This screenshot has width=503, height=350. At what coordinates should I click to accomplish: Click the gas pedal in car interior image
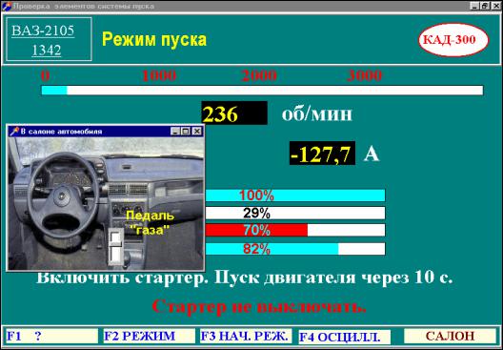[x=115, y=247]
